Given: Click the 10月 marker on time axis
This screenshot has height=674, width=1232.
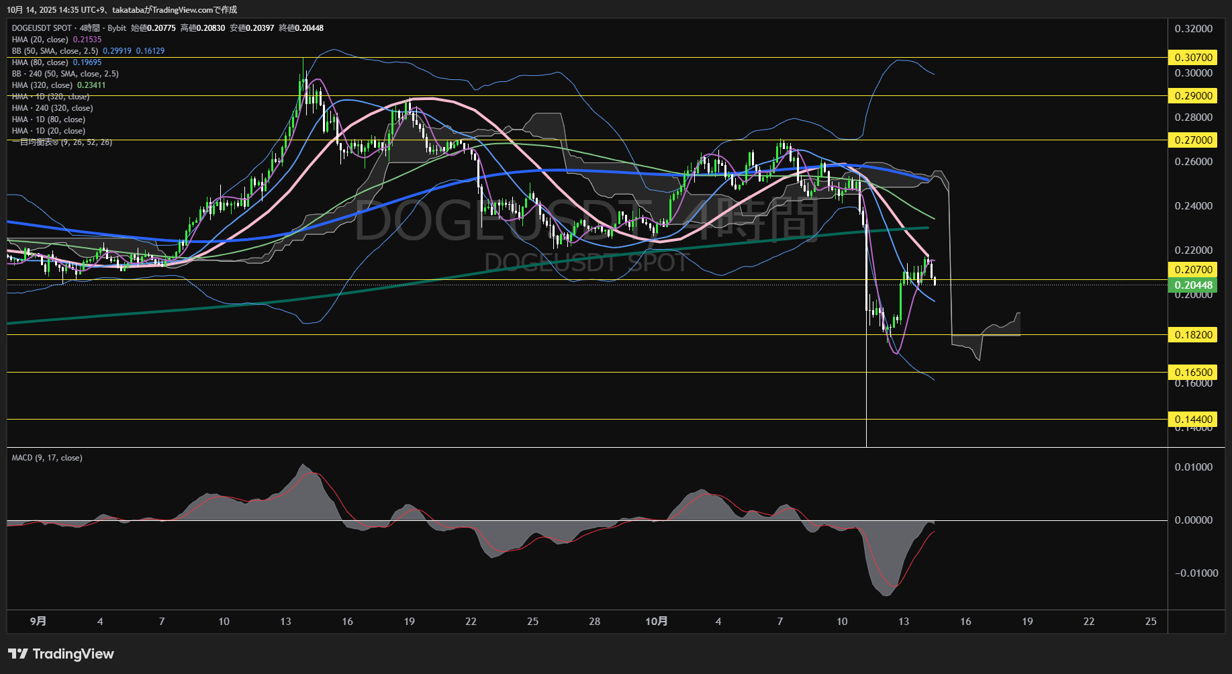Looking at the screenshot, I should 656,622.
